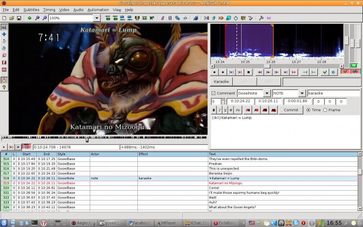Viewport: 363px width, 227px height.
Task: Click the bold formatting button
Action: pos(214,110)
